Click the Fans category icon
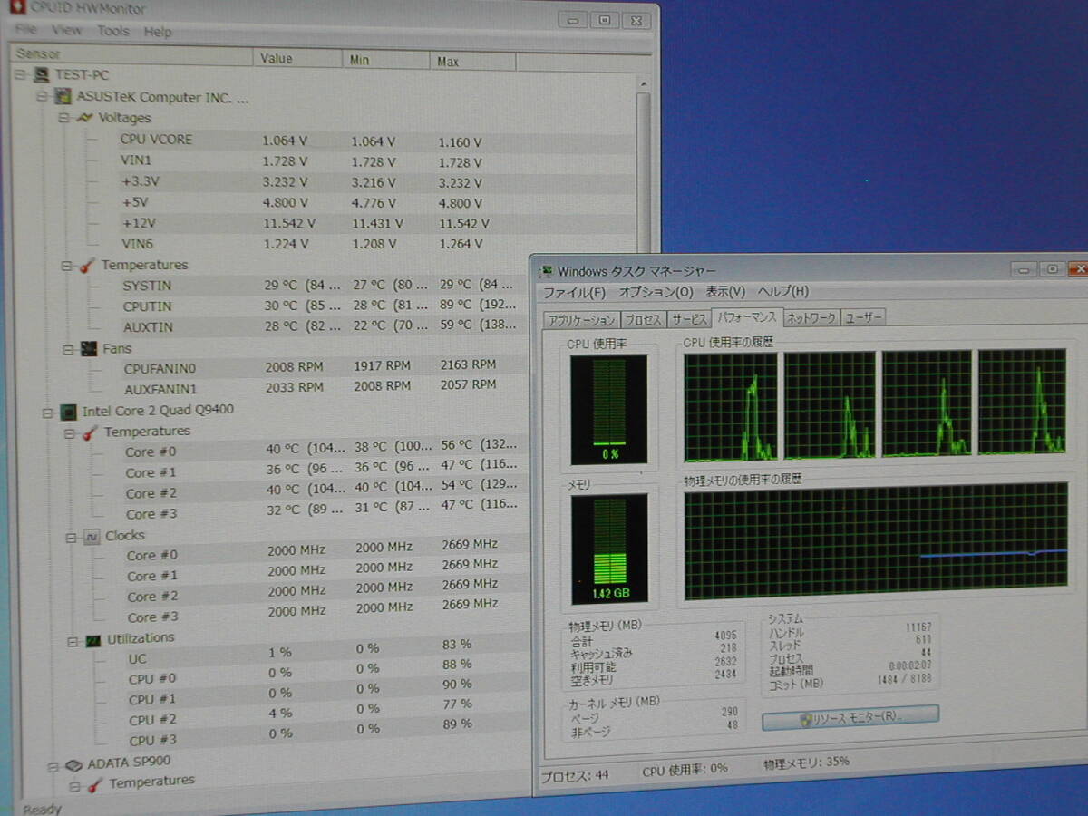The width and height of the screenshot is (1088, 816). tap(89, 349)
